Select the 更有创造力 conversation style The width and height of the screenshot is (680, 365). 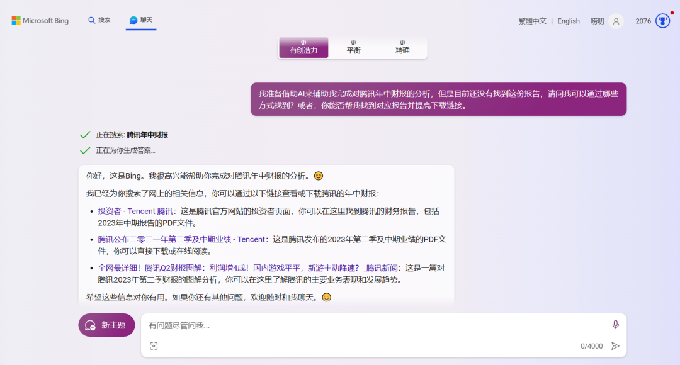(303, 47)
